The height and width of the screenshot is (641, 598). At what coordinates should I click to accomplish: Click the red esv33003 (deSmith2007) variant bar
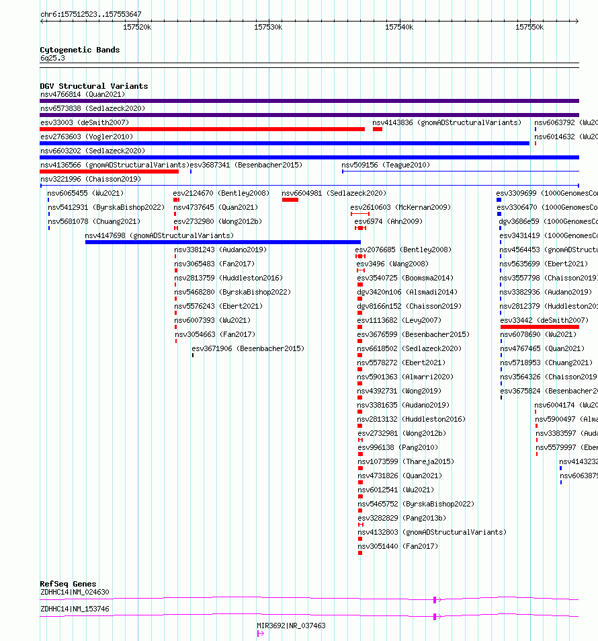coord(202,129)
